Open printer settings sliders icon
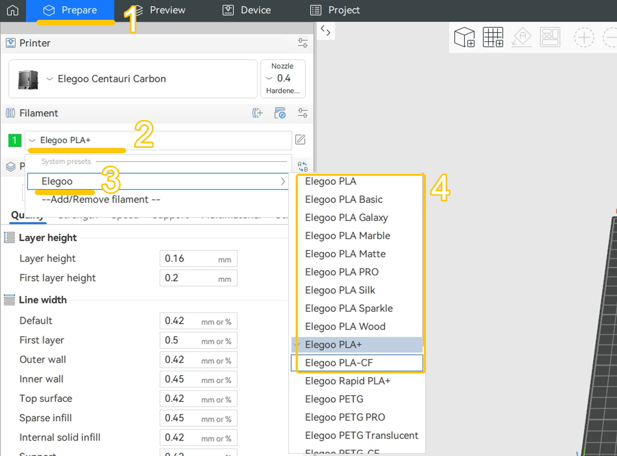This screenshot has width=617, height=456. coord(303,43)
